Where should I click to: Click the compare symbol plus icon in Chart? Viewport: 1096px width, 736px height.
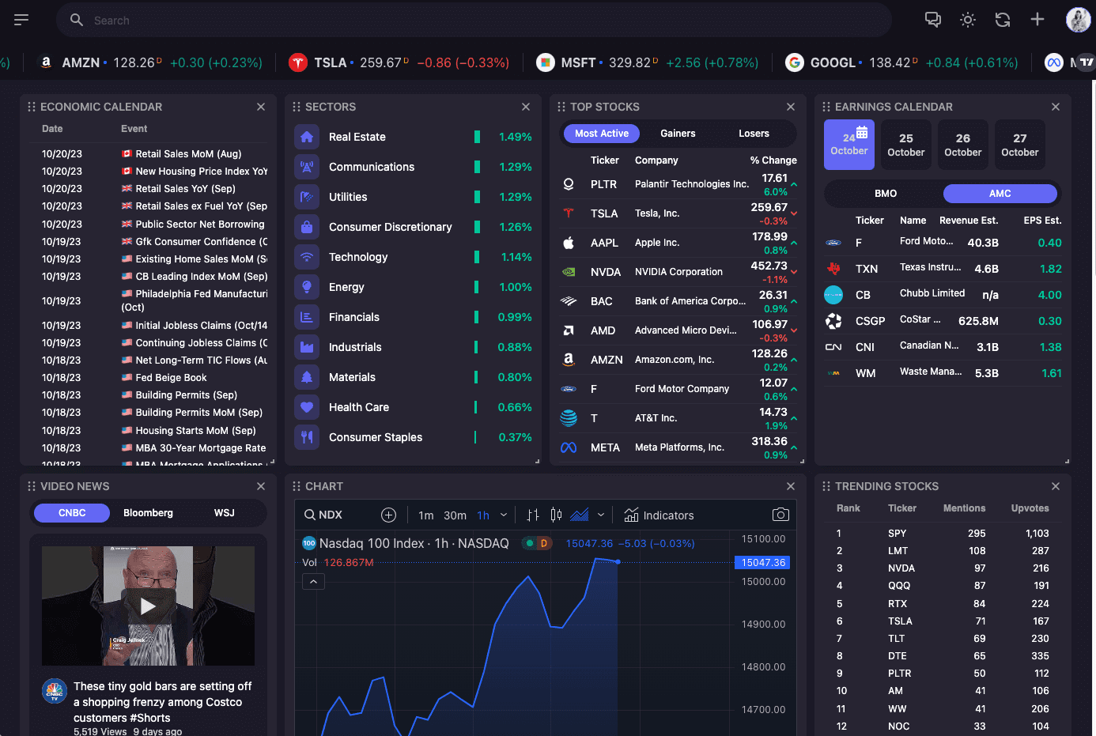point(388,515)
